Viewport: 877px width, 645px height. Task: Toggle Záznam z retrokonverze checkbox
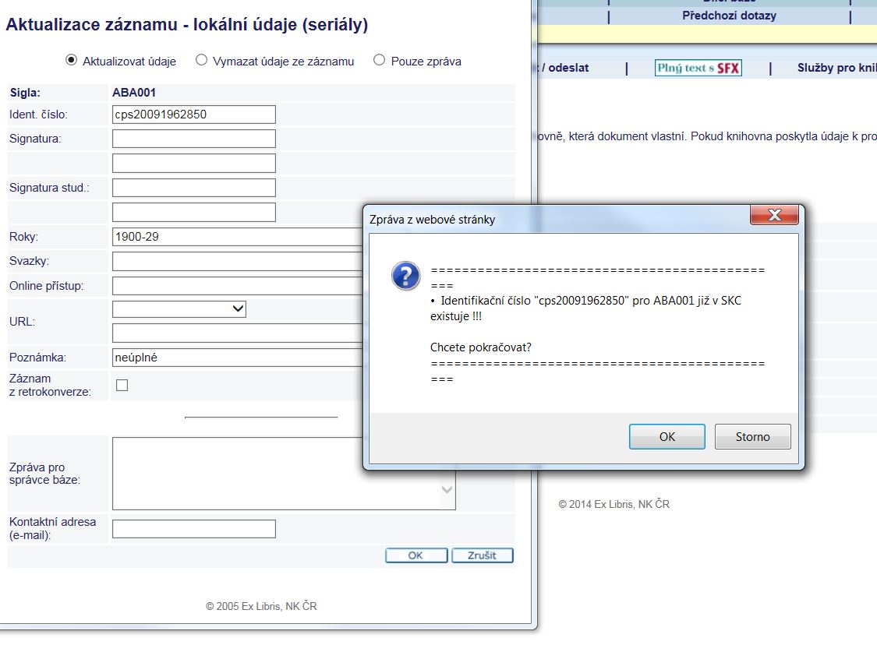tap(122, 385)
